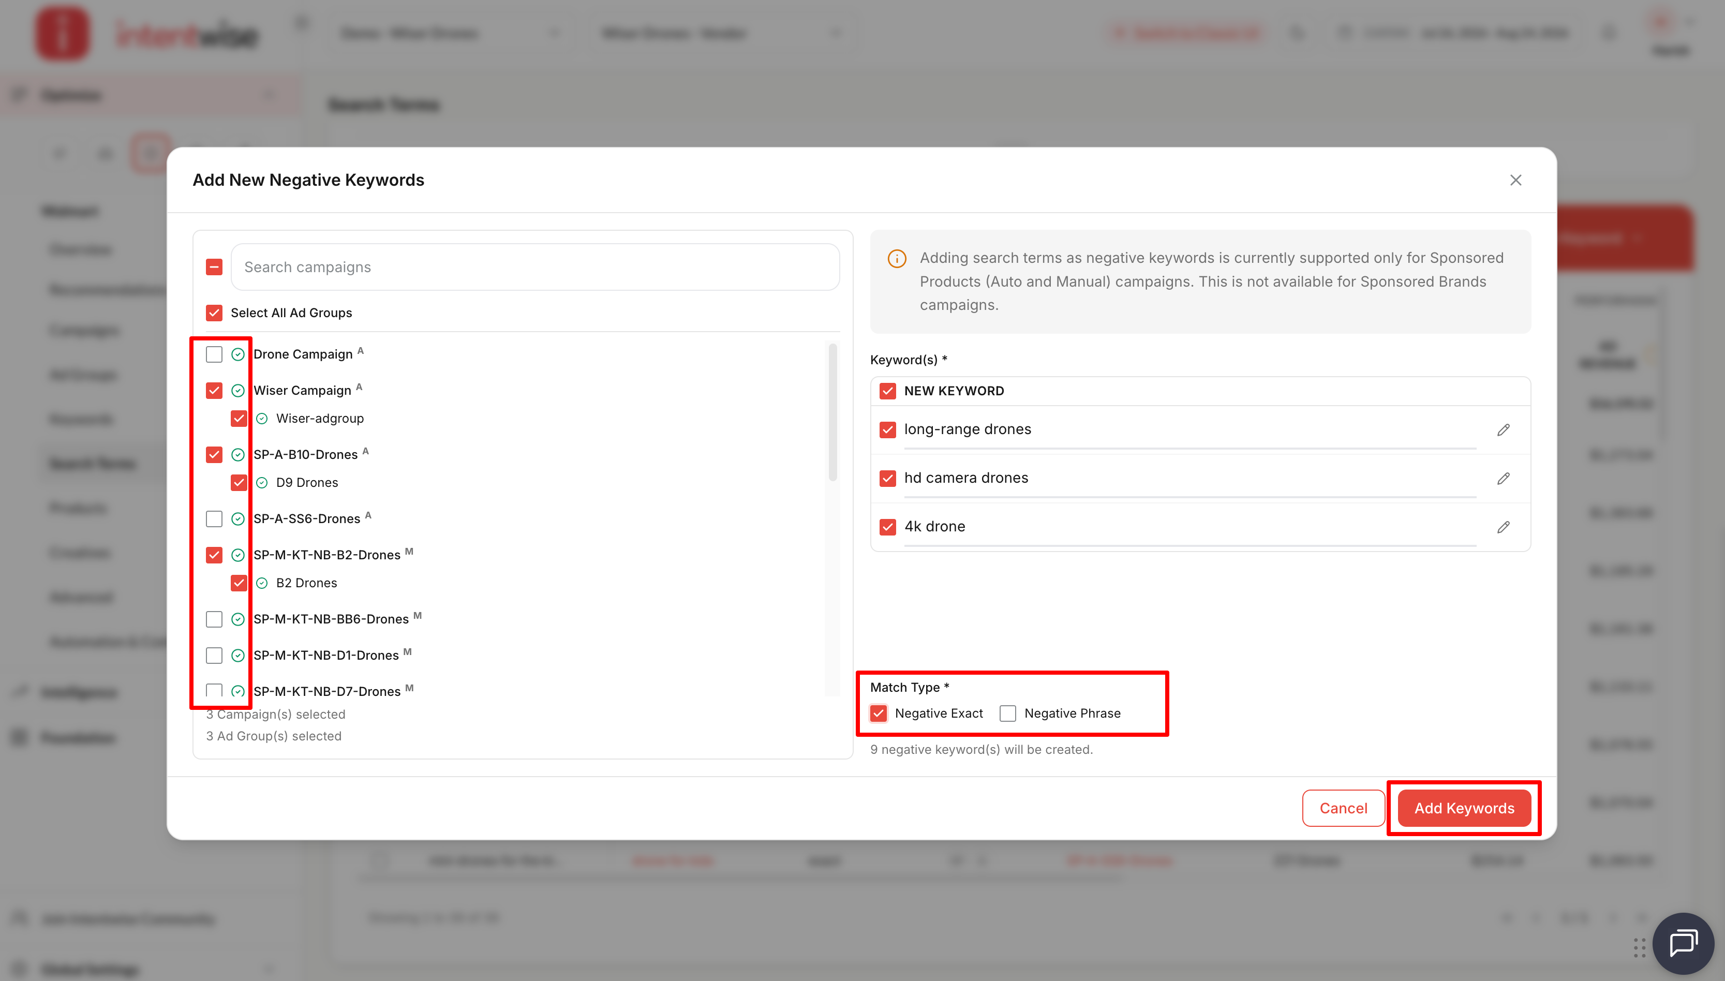Screen dimensions: 1725x981
Task: Click the green status icon for Drone Campaign
Action: [x=238, y=354]
